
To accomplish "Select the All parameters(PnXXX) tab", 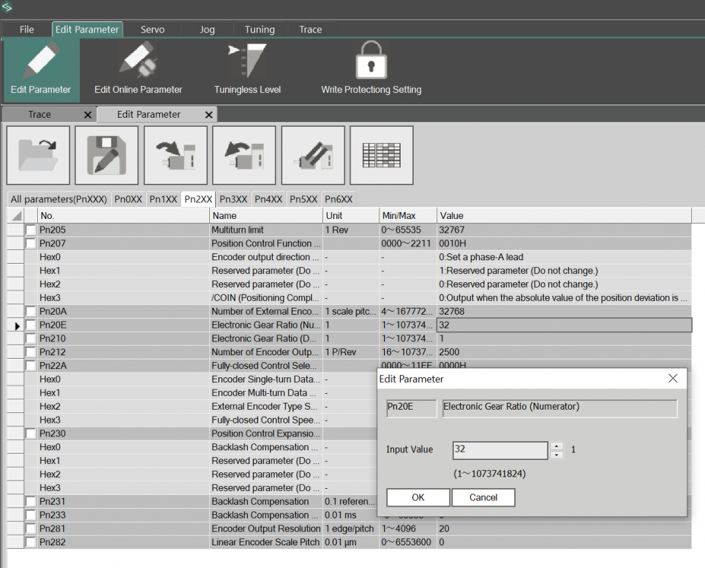I will point(59,199).
